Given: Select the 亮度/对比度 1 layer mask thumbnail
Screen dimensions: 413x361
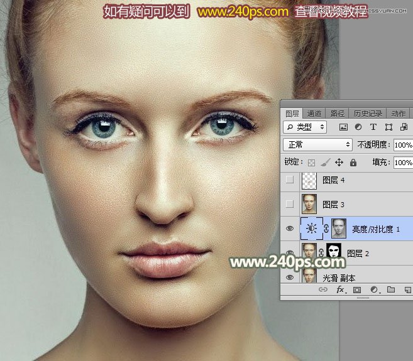Looking at the screenshot, I should tap(339, 229).
